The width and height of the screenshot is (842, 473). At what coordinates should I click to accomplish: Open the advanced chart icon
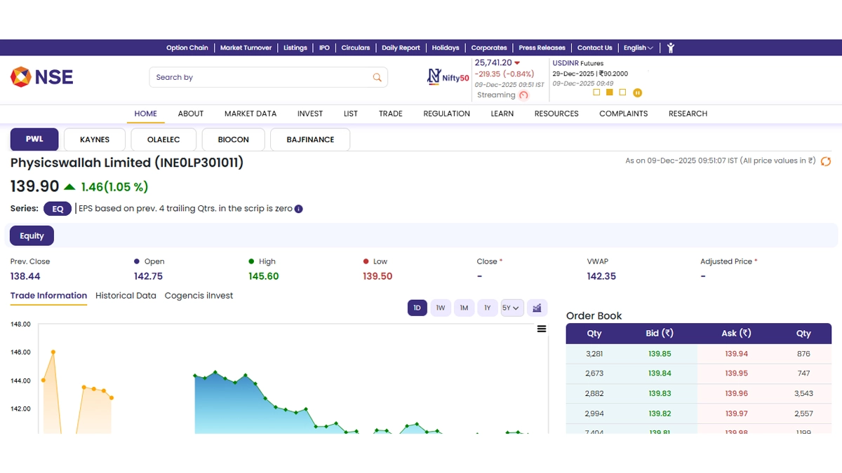tap(537, 308)
